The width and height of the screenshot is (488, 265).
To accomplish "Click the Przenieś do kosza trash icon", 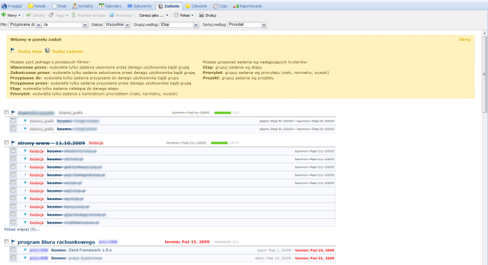I will click(x=74, y=15).
